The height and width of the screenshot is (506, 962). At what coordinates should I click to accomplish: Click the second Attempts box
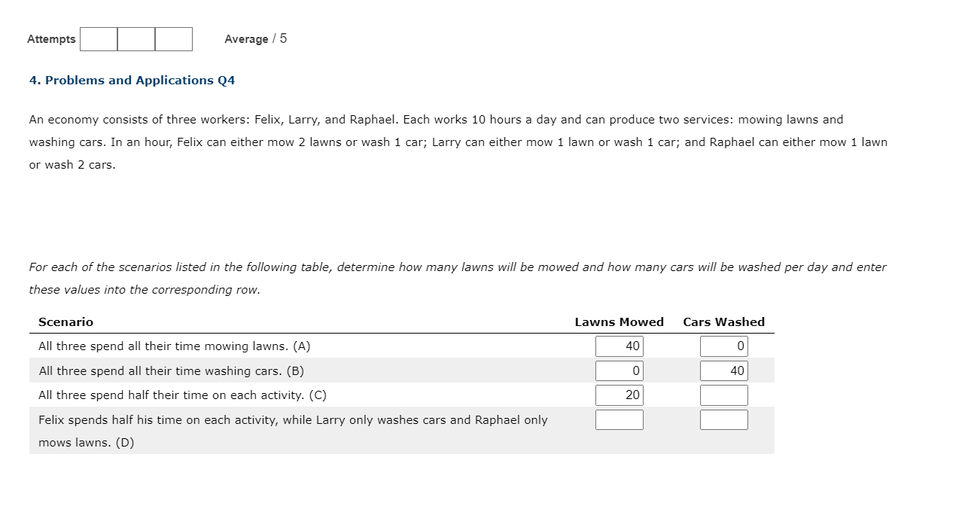pos(135,38)
